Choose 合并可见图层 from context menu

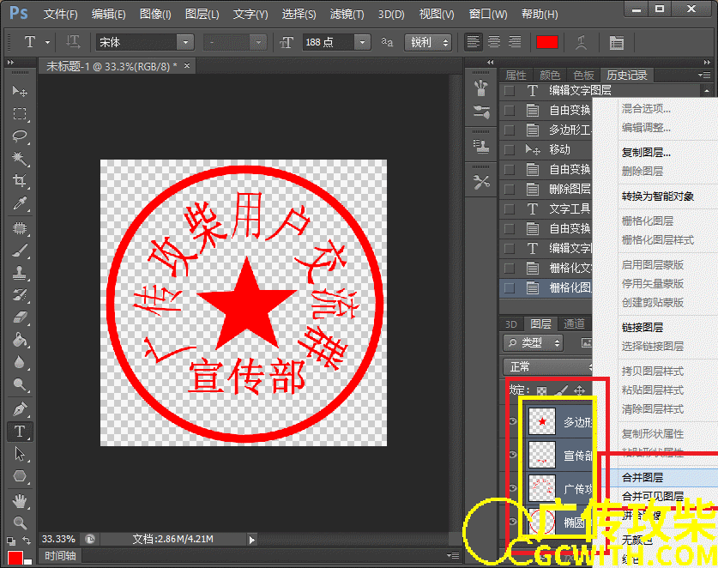tap(653, 497)
